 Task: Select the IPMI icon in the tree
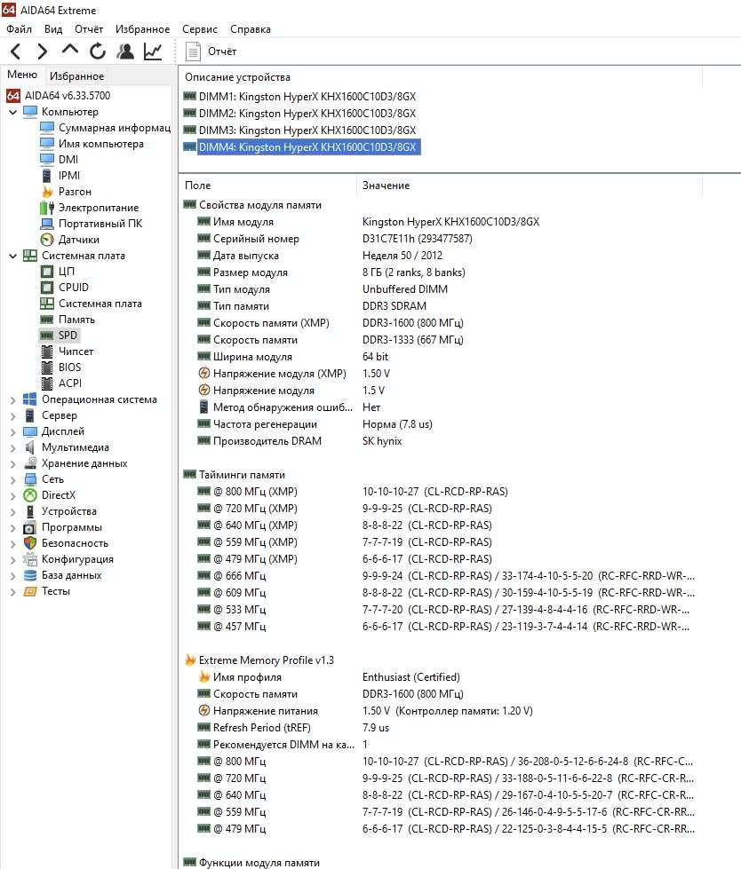(x=47, y=176)
